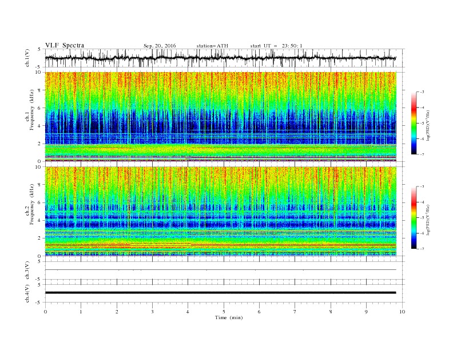The image size is (453, 350).
Task: Click the time axis tick label "2"
Action: point(117,312)
